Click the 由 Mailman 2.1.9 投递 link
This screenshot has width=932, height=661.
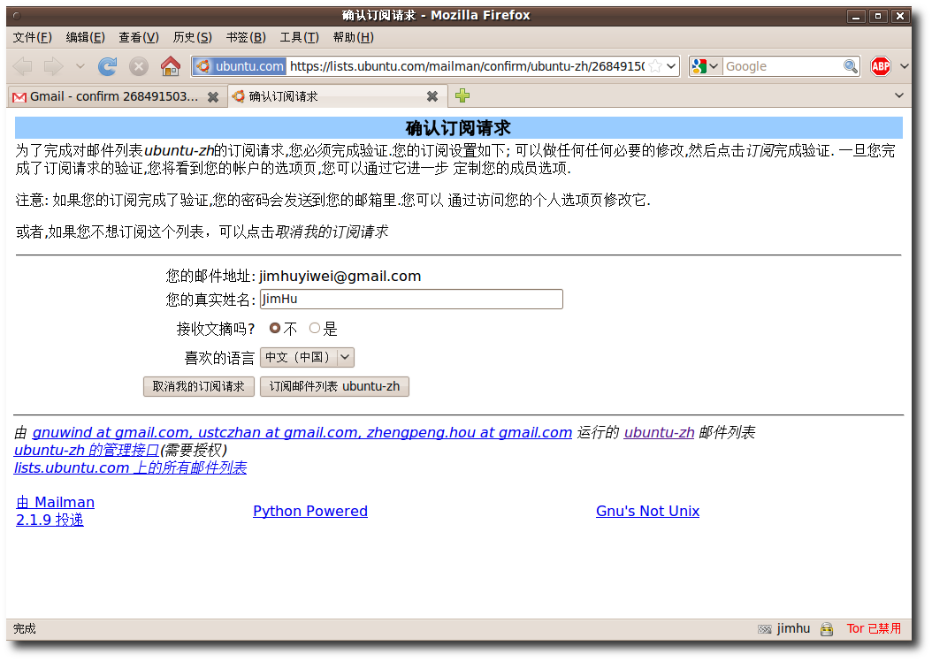55,511
